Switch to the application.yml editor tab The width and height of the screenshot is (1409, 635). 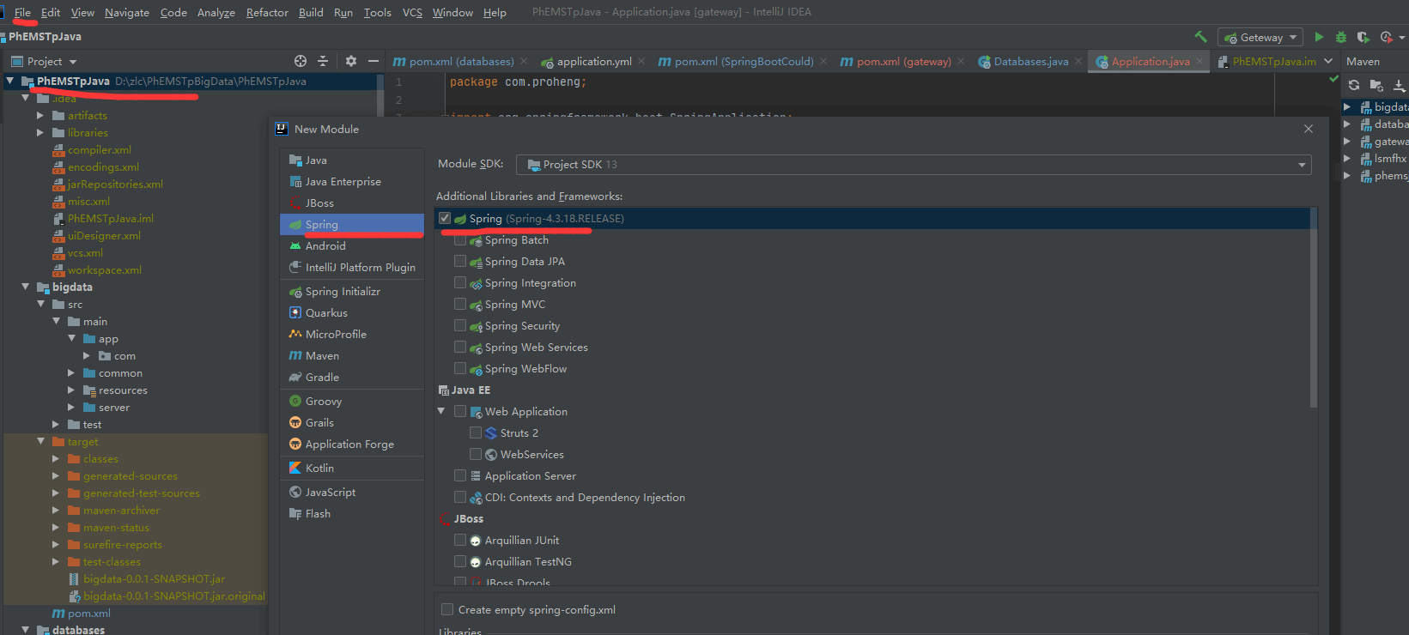point(593,61)
